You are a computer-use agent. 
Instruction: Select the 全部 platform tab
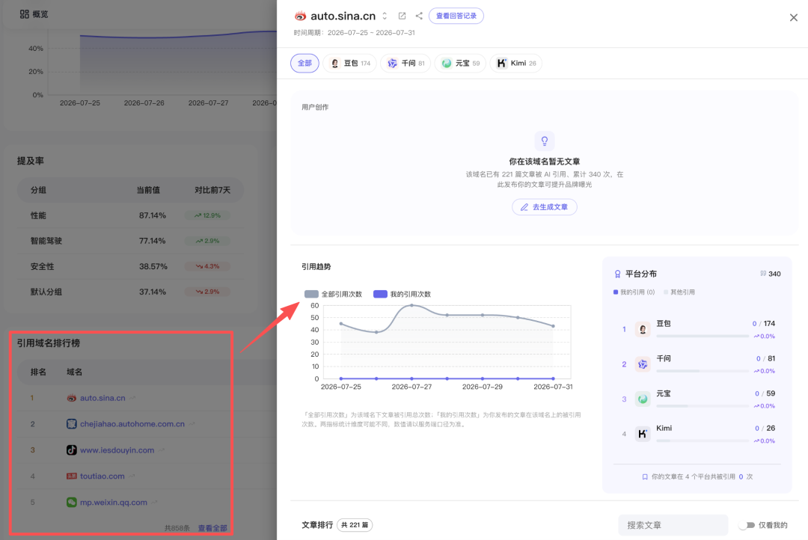(304, 63)
